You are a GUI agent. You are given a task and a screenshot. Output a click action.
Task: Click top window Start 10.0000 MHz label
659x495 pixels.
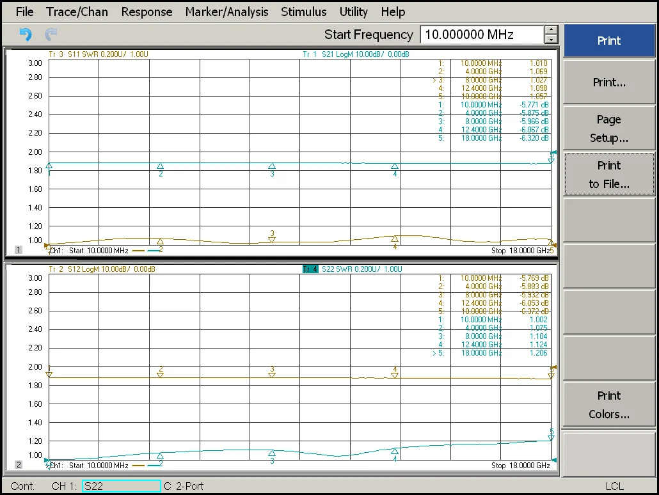pos(99,251)
